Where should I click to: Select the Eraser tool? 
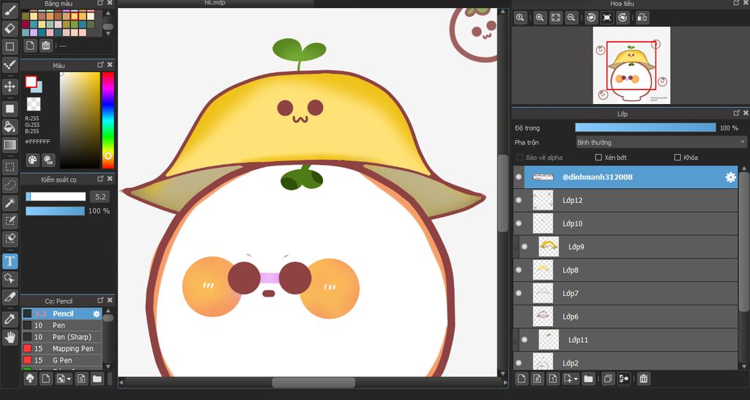[10, 29]
